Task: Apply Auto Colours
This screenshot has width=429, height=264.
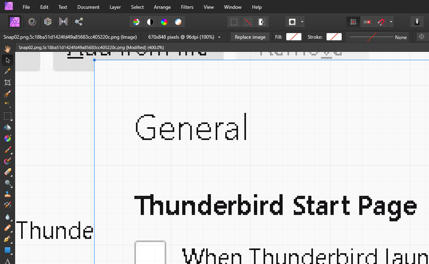Action: point(164,22)
